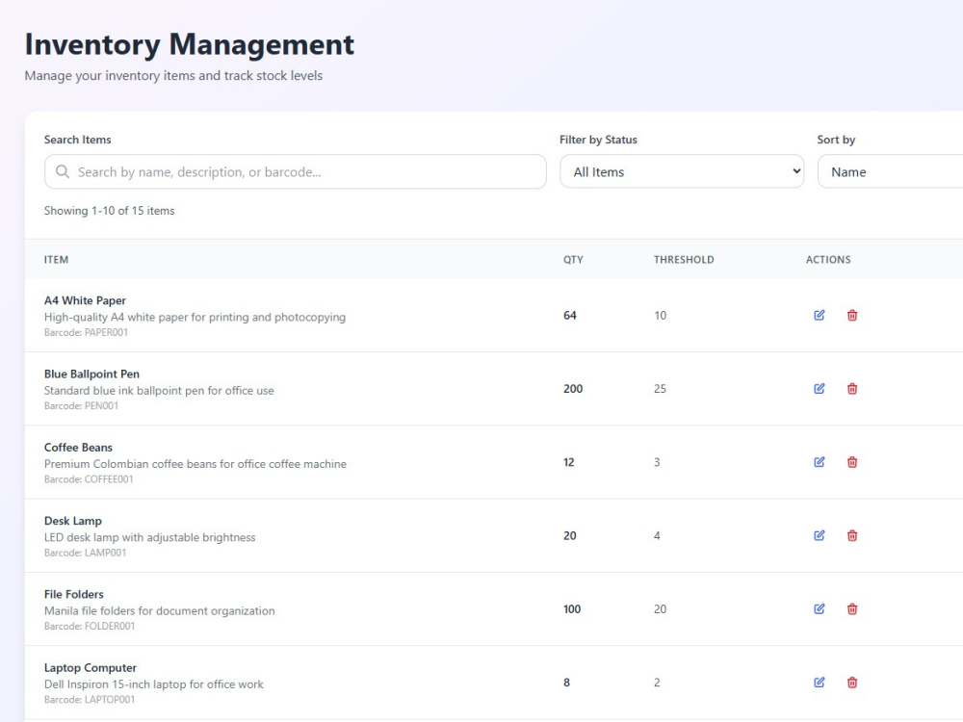Click the ITEM column header
Viewport: 963px width, 722px height.
56,260
